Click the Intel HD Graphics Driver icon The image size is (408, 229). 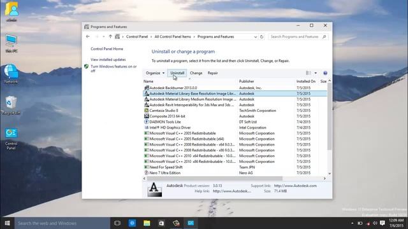point(147,127)
